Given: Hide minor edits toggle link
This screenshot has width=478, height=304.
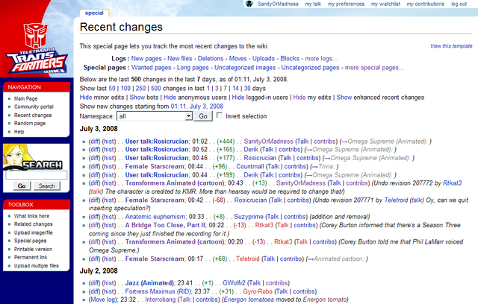Looking at the screenshot, I should [86, 98].
